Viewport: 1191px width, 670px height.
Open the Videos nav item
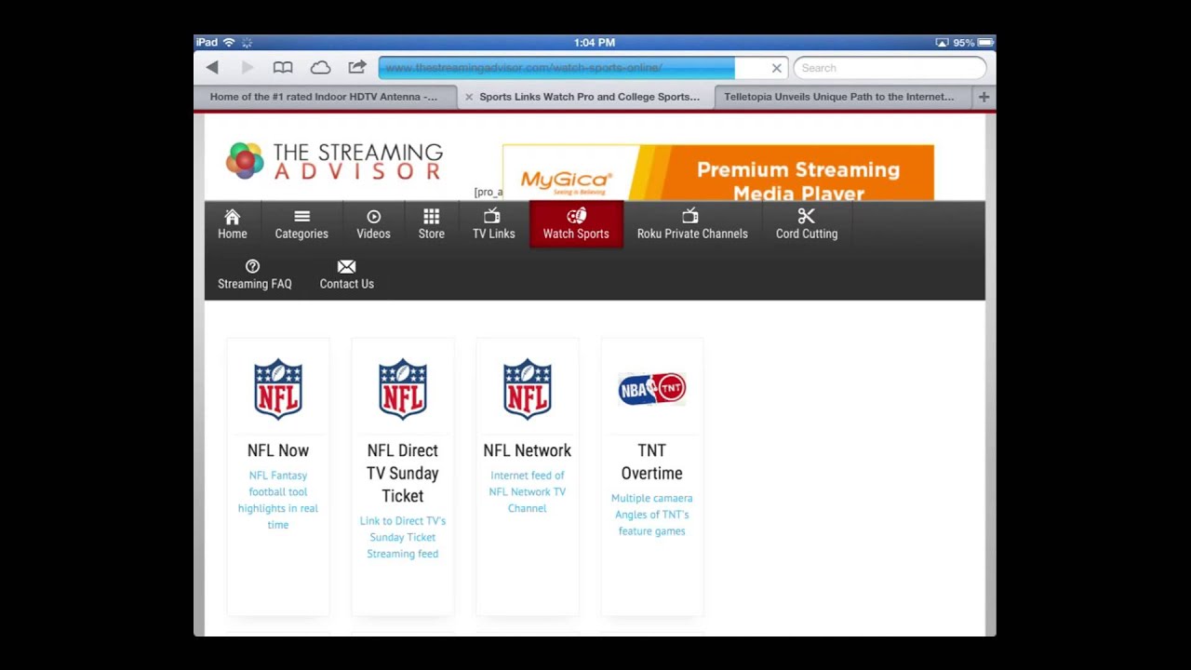373,224
